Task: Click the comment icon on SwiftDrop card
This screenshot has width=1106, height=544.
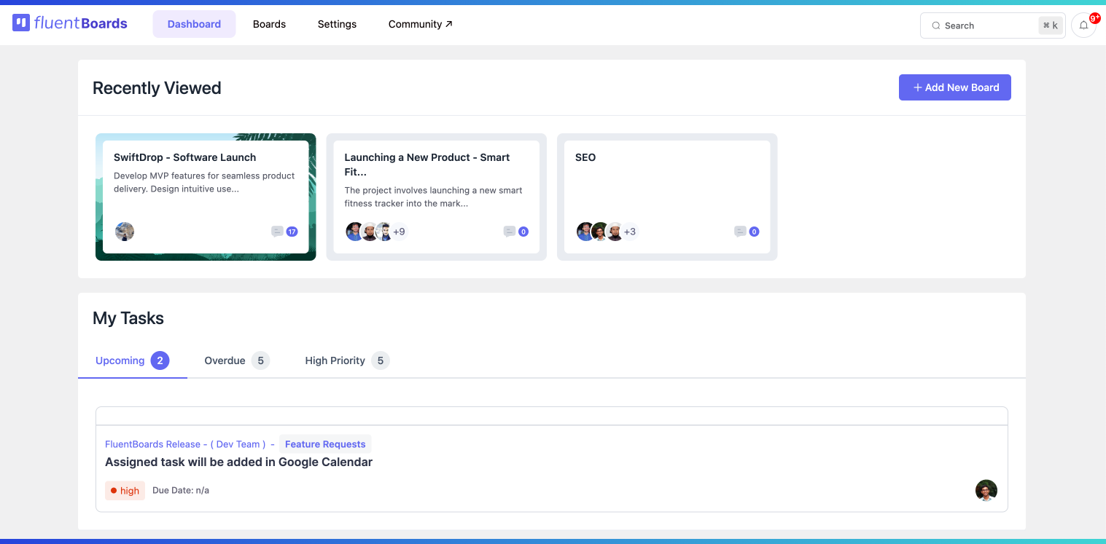Action: (276, 232)
